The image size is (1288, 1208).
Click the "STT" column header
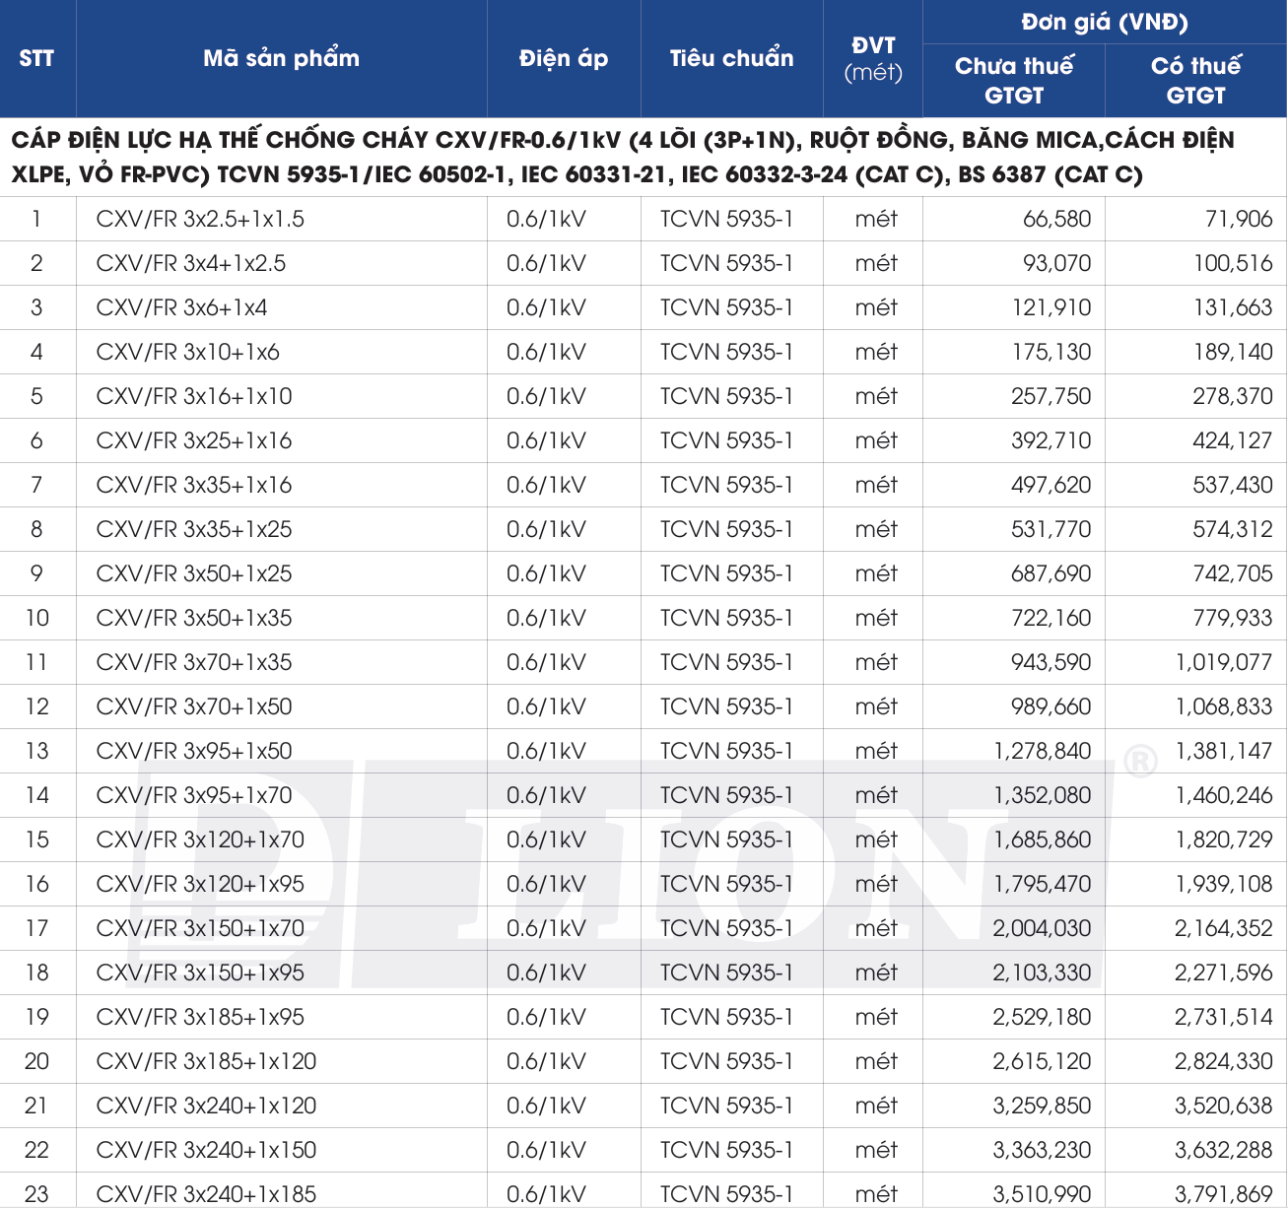36,58
